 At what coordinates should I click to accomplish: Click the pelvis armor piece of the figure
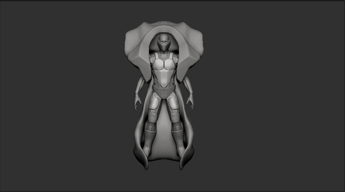(163, 92)
